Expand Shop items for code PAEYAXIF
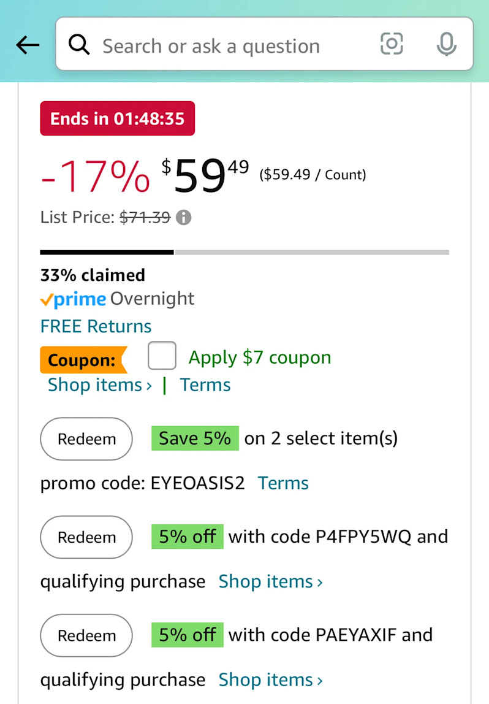Image resolution: width=489 pixels, height=704 pixels. pos(270,679)
